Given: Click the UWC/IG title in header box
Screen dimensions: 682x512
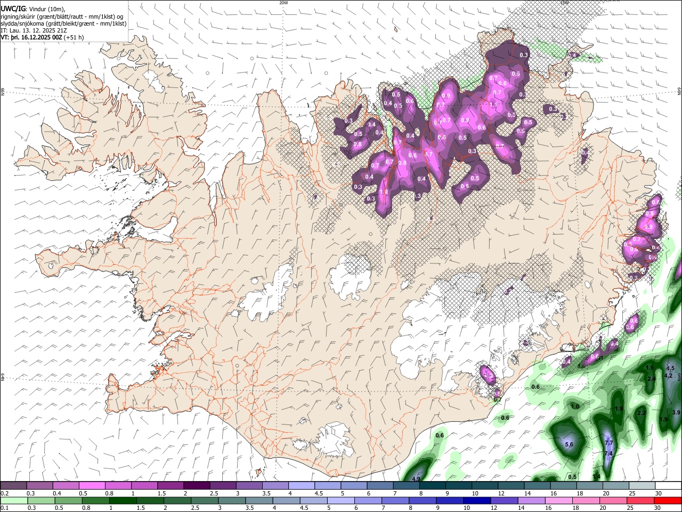Looking at the screenshot, I should tap(13, 9).
